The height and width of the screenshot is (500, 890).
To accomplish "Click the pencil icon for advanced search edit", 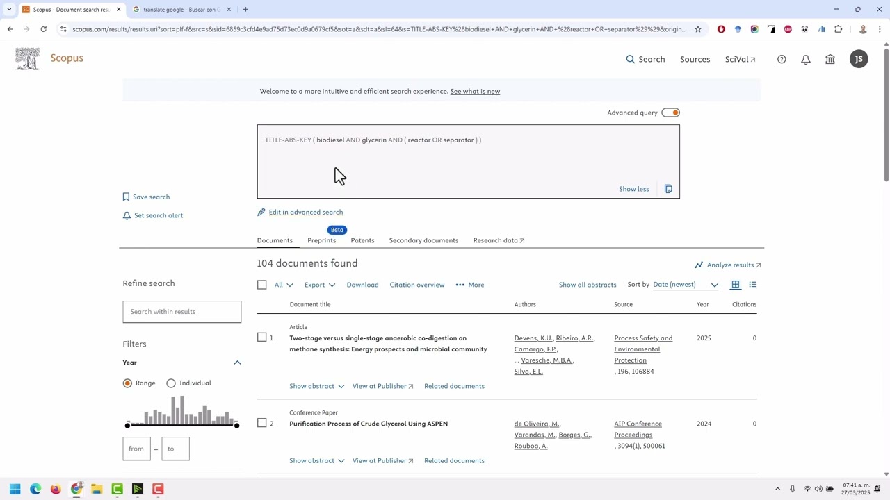I will tap(261, 212).
